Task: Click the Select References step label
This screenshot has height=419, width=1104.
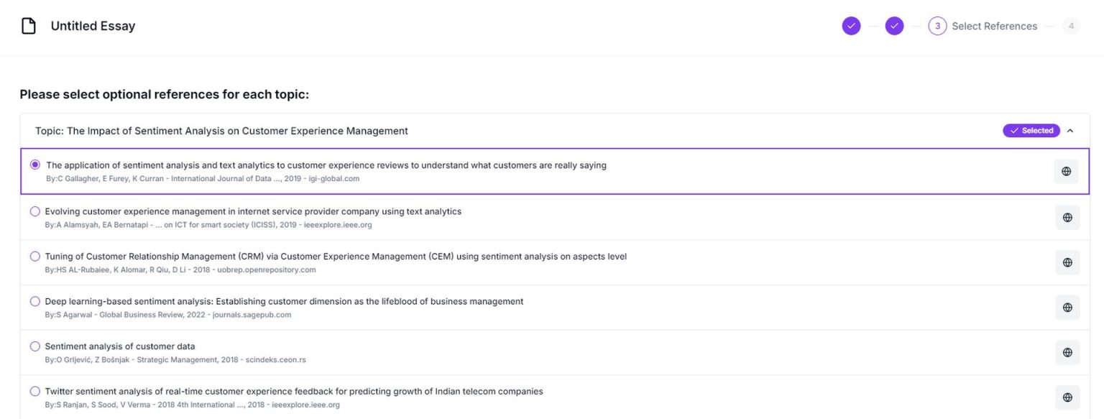Action: [994, 27]
